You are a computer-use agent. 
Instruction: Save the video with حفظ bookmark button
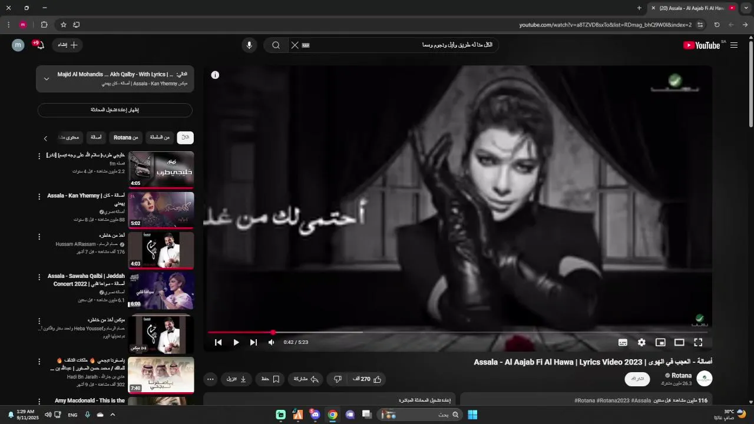[x=271, y=379]
